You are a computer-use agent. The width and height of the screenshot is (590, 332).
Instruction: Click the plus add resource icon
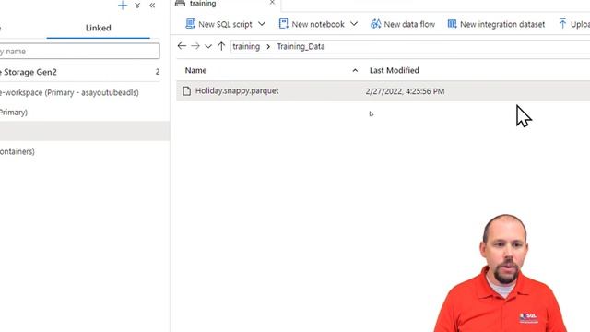[x=123, y=6]
